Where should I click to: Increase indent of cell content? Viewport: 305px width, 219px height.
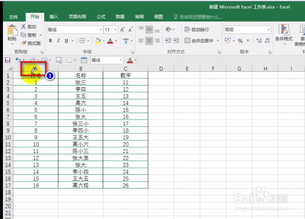click(x=176, y=40)
